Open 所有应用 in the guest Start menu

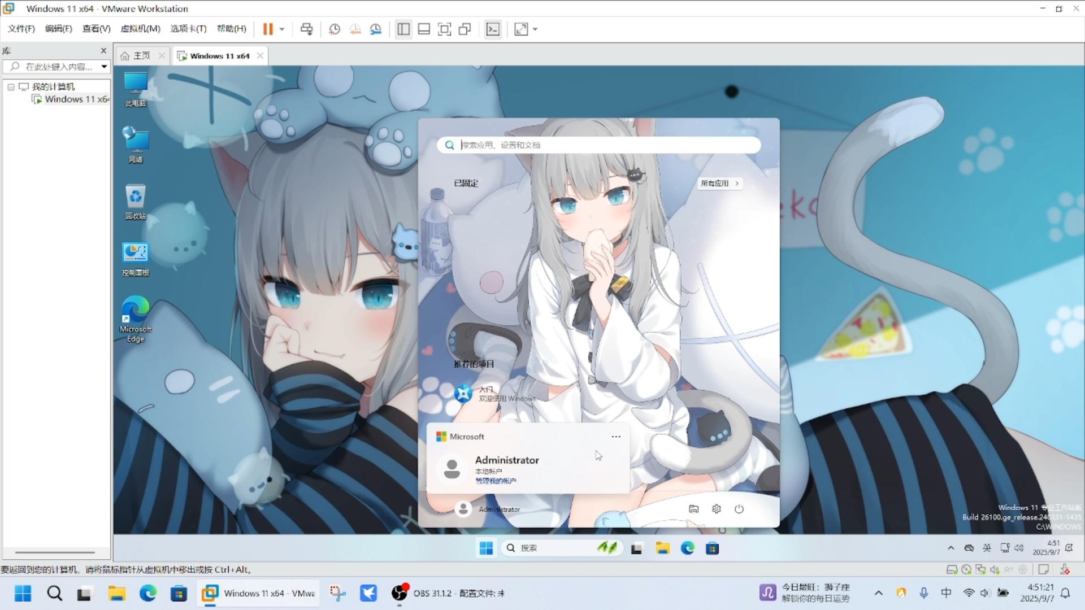[719, 184]
